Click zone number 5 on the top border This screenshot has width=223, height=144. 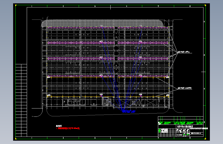(158, 6)
